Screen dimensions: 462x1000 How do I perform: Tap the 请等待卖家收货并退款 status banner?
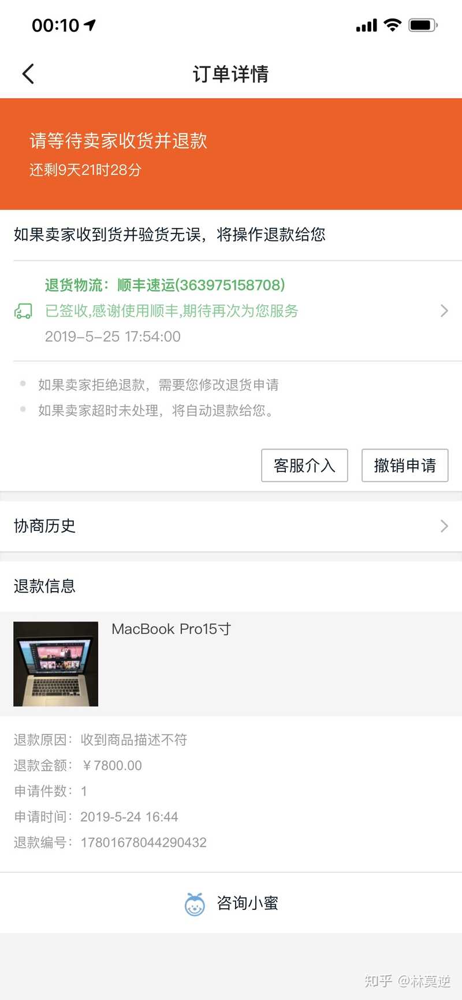tap(231, 154)
